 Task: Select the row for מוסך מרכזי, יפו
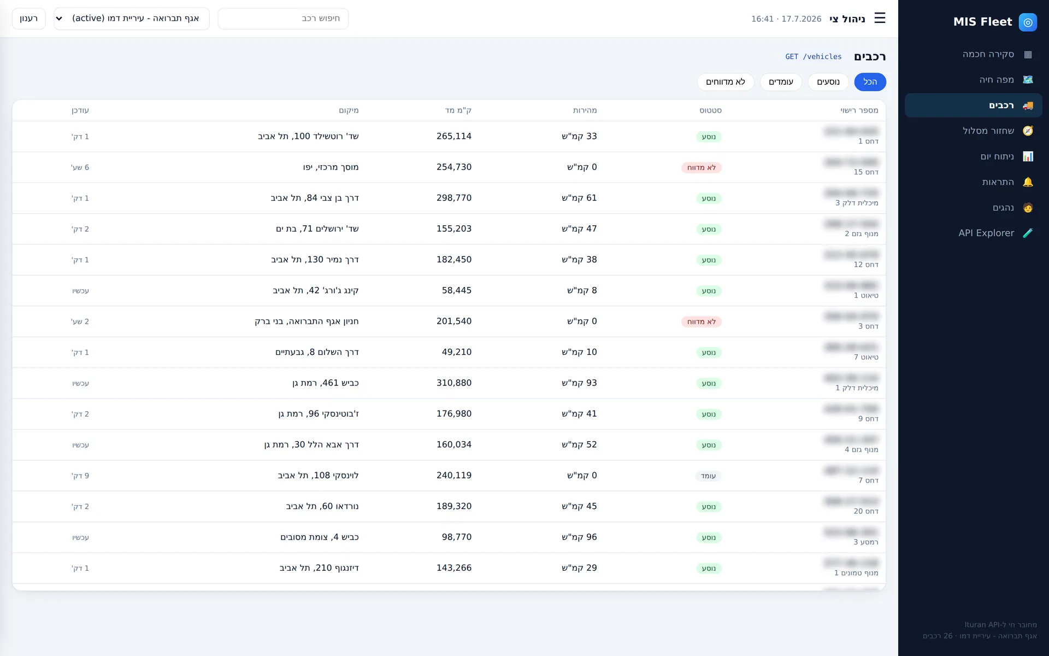(449, 167)
